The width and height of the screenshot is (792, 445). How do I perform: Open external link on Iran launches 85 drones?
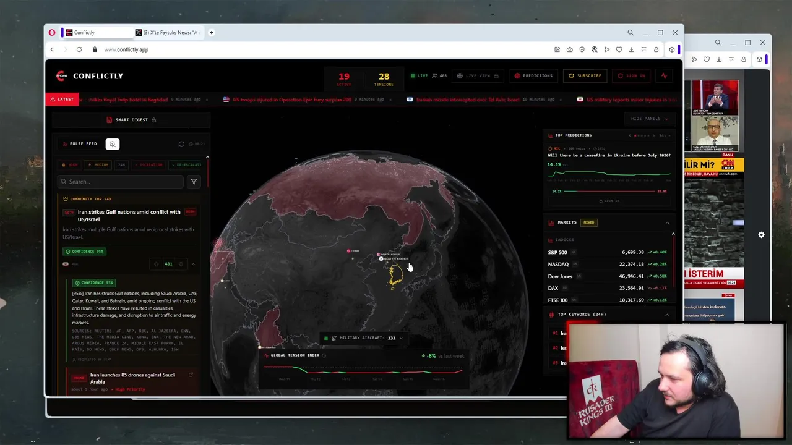coord(191,375)
